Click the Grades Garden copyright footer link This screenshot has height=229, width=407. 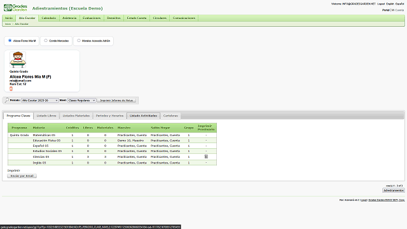click(387, 200)
